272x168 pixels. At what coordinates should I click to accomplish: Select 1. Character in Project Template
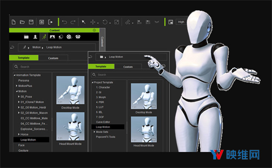tap(103, 87)
